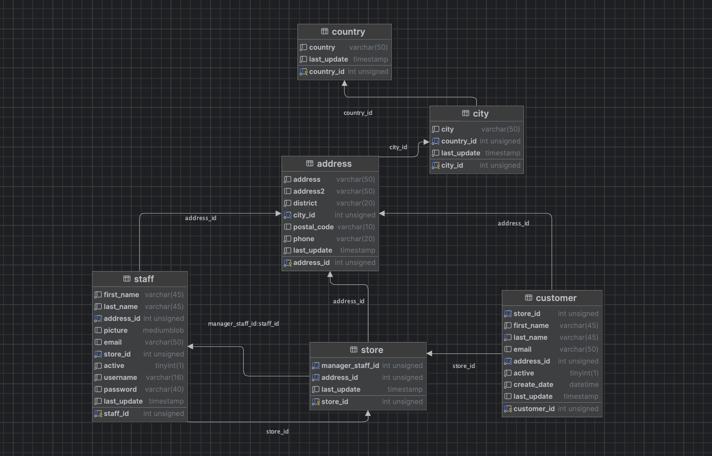Click primary key icon of staff_id
This screenshot has height=456, width=712.
[98, 414]
